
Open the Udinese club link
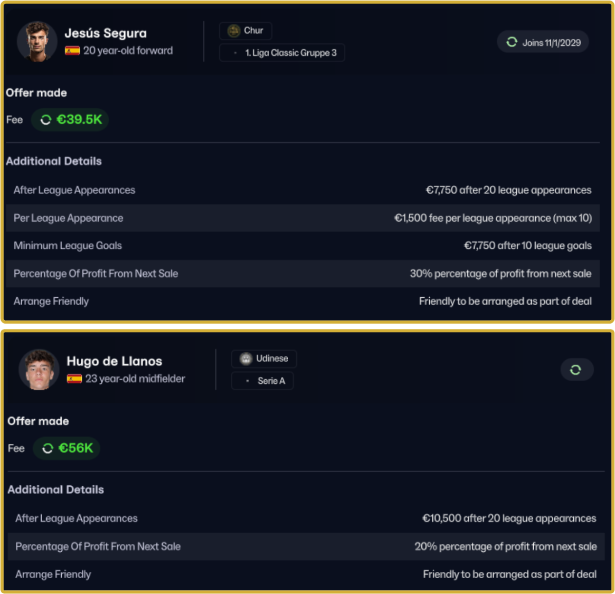click(272, 359)
